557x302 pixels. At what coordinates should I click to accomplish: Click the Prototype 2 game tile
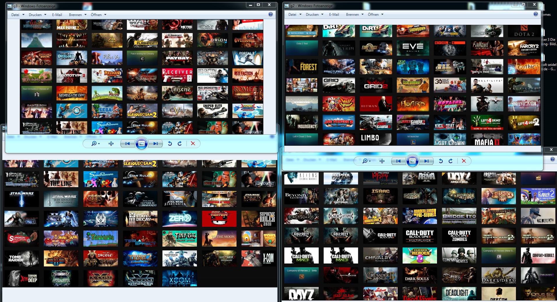tap(72, 75)
